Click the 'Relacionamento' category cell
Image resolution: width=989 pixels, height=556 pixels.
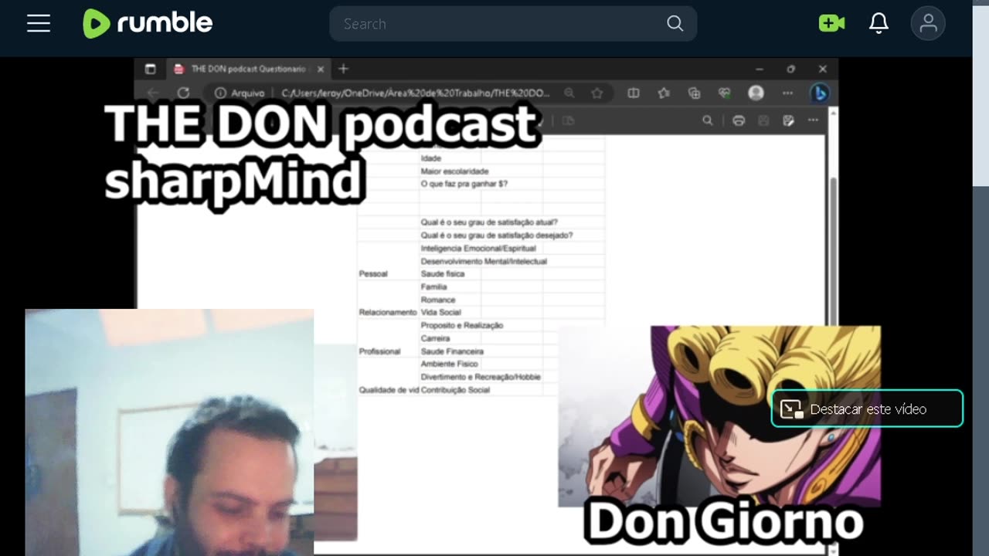[388, 313]
